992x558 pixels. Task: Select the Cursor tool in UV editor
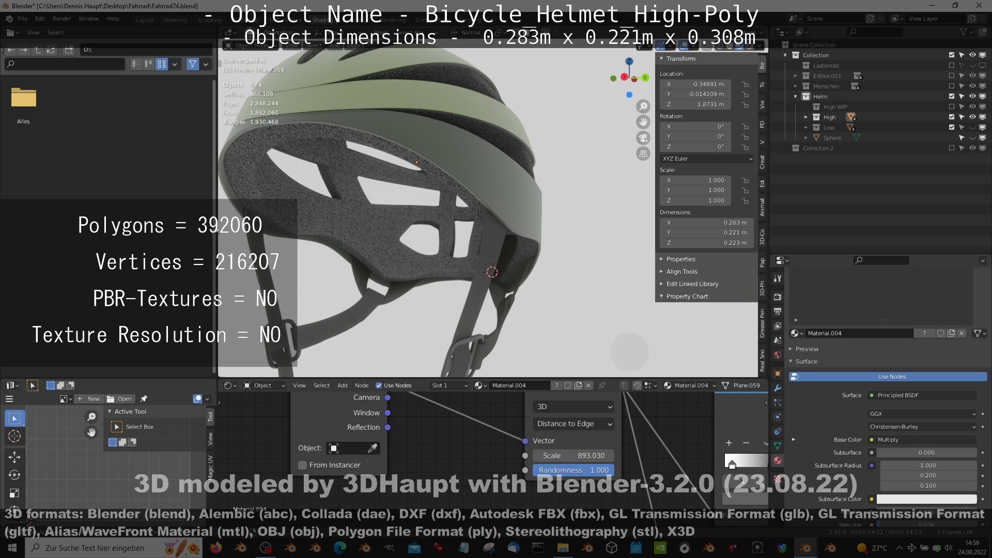tap(14, 436)
